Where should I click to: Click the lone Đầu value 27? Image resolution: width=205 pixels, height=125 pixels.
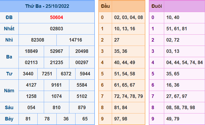[117, 40]
